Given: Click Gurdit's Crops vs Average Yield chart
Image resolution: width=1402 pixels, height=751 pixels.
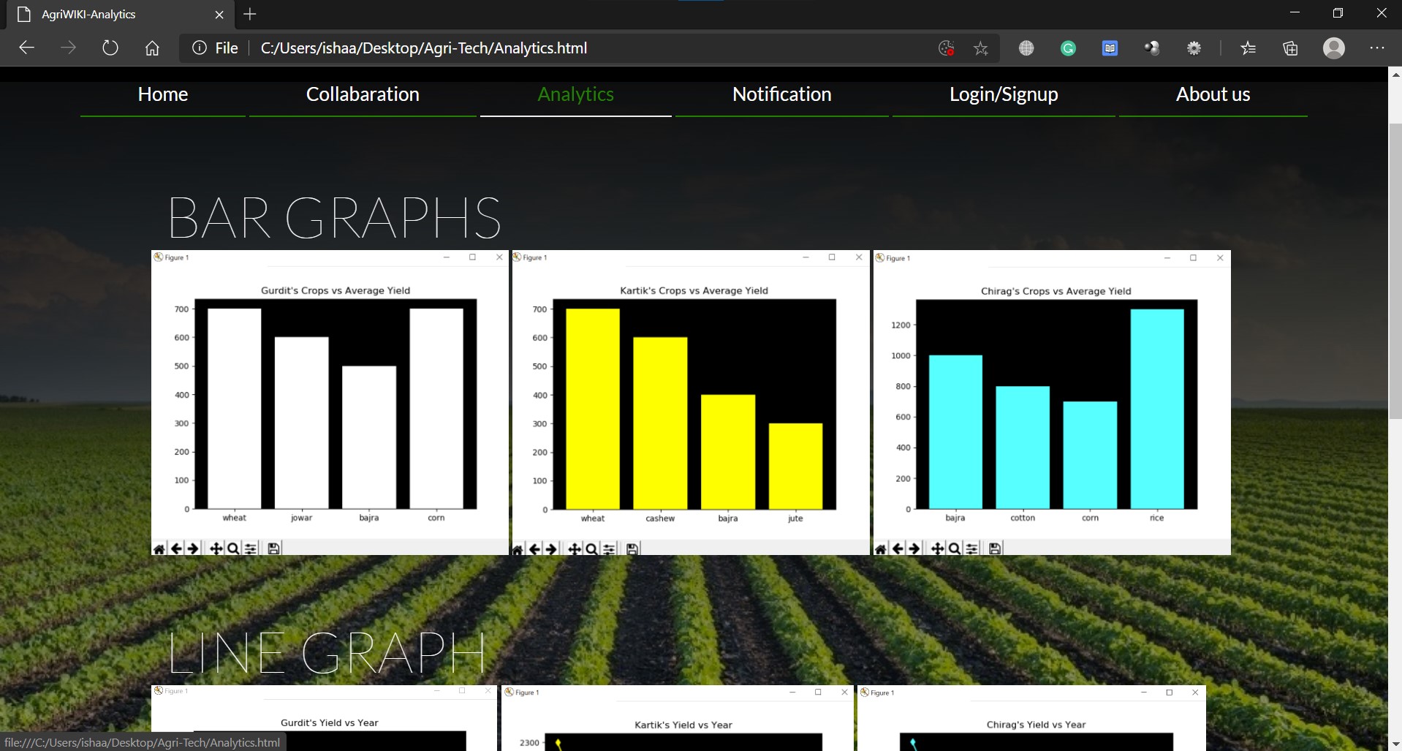Looking at the screenshot, I should coord(330,402).
